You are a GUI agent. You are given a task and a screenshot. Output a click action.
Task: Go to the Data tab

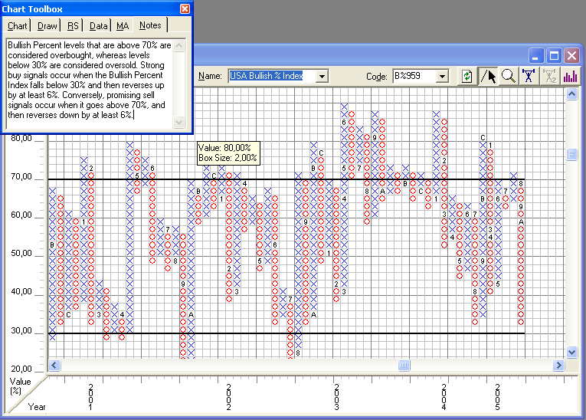pos(99,26)
